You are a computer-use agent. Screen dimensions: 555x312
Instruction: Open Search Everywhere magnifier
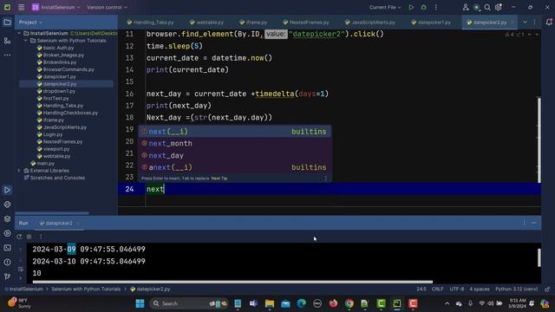click(x=487, y=7)
